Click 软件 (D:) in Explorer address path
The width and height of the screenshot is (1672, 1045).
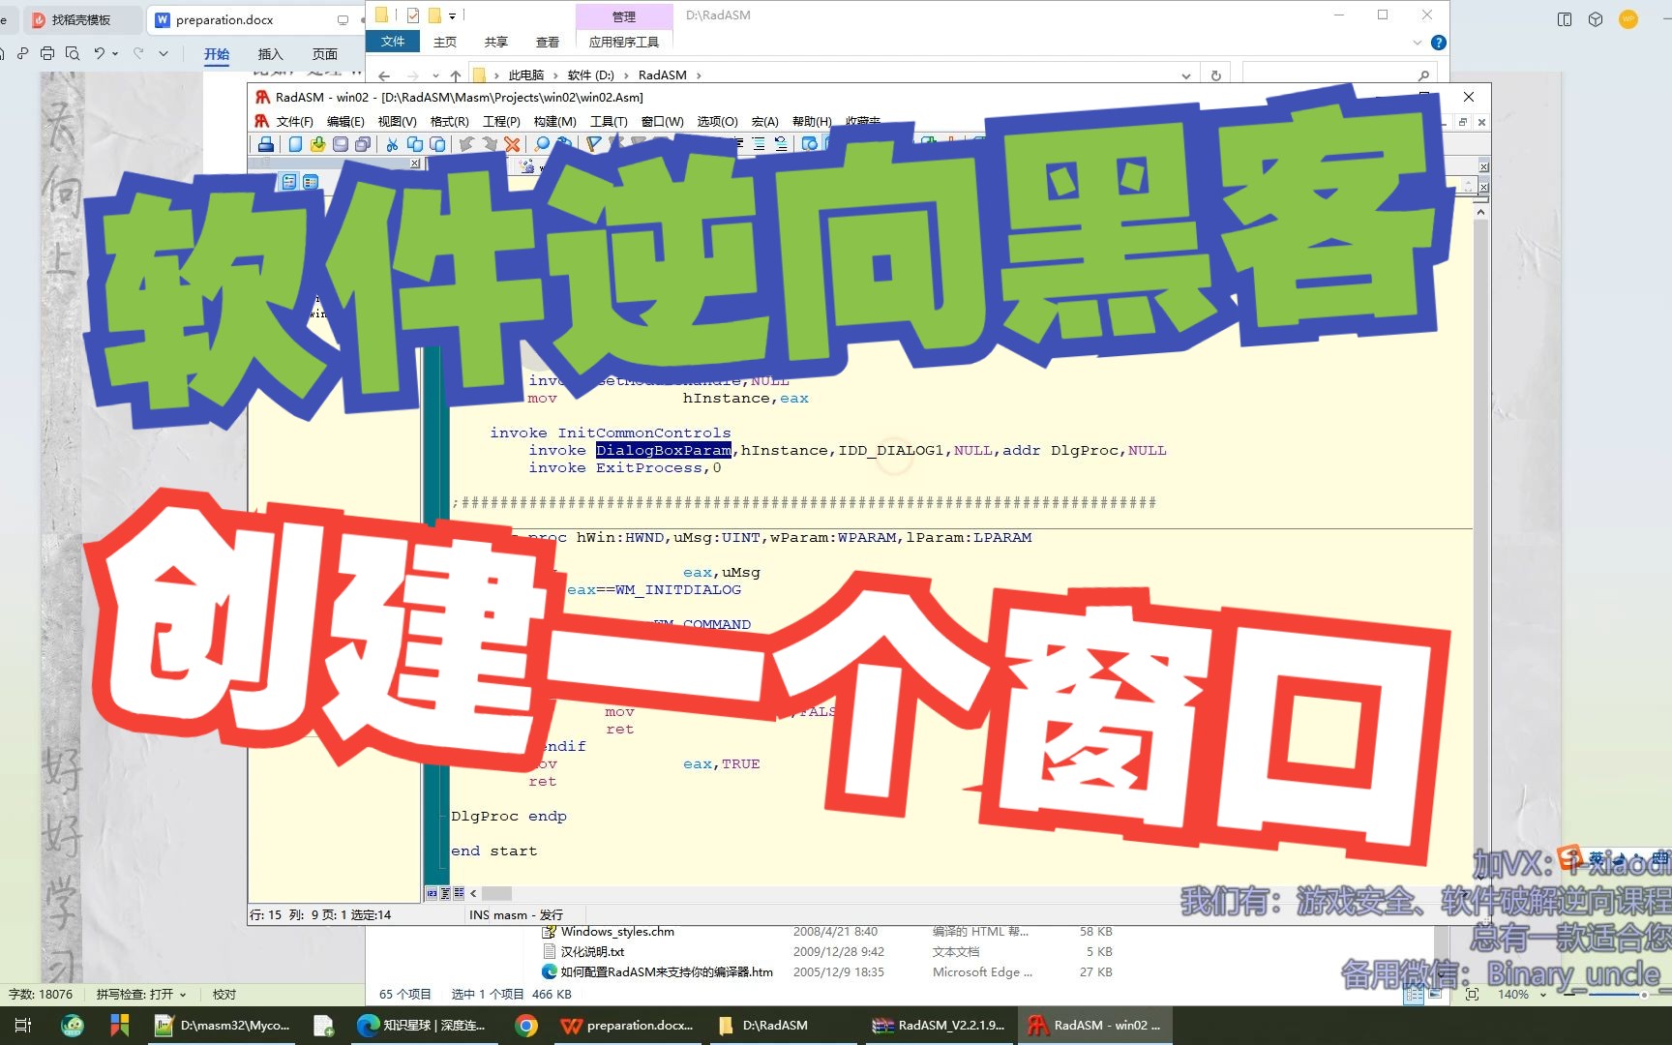click(x=590, y=75)
